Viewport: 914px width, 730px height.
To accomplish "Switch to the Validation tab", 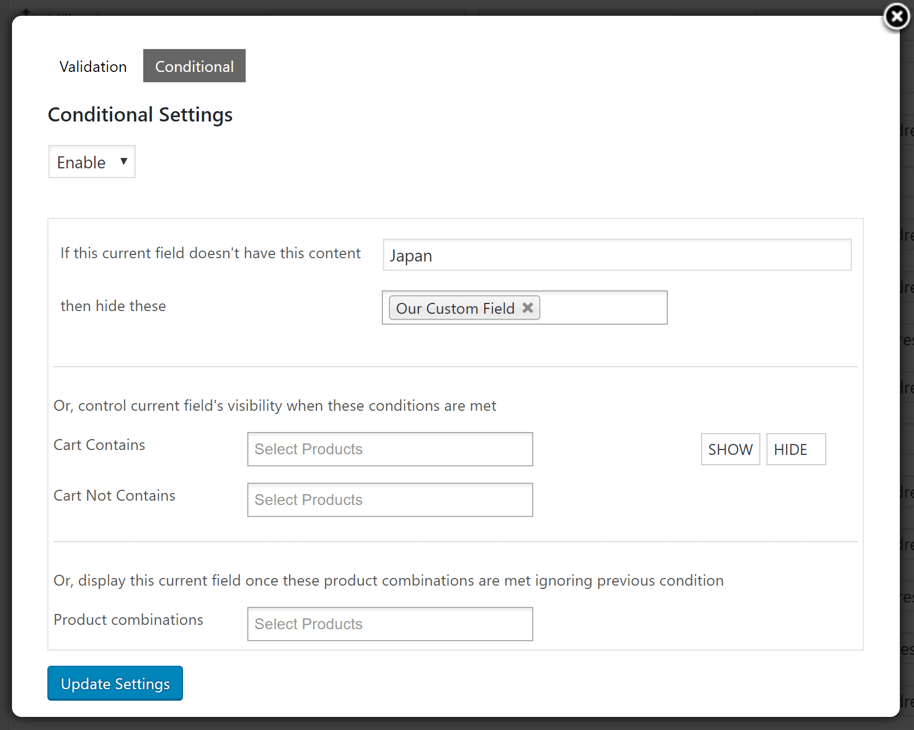I will (x=92, y=66).
